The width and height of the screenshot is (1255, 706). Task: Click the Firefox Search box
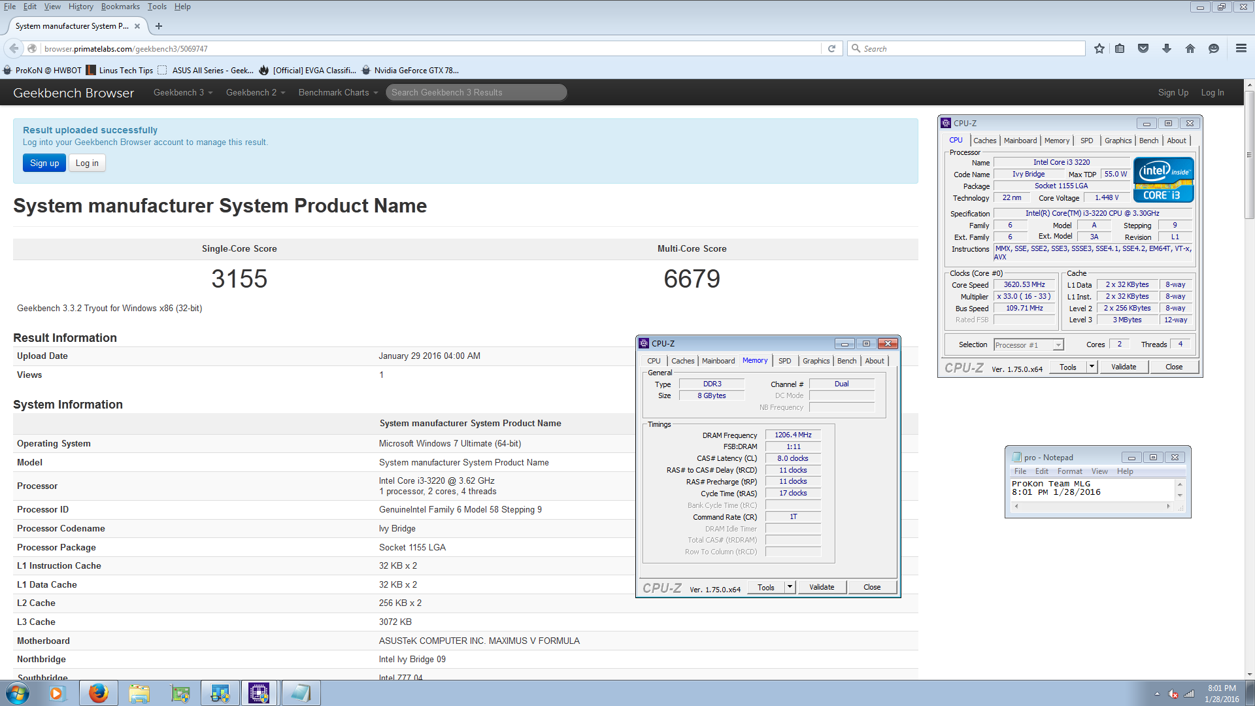[x=966, y=48]
